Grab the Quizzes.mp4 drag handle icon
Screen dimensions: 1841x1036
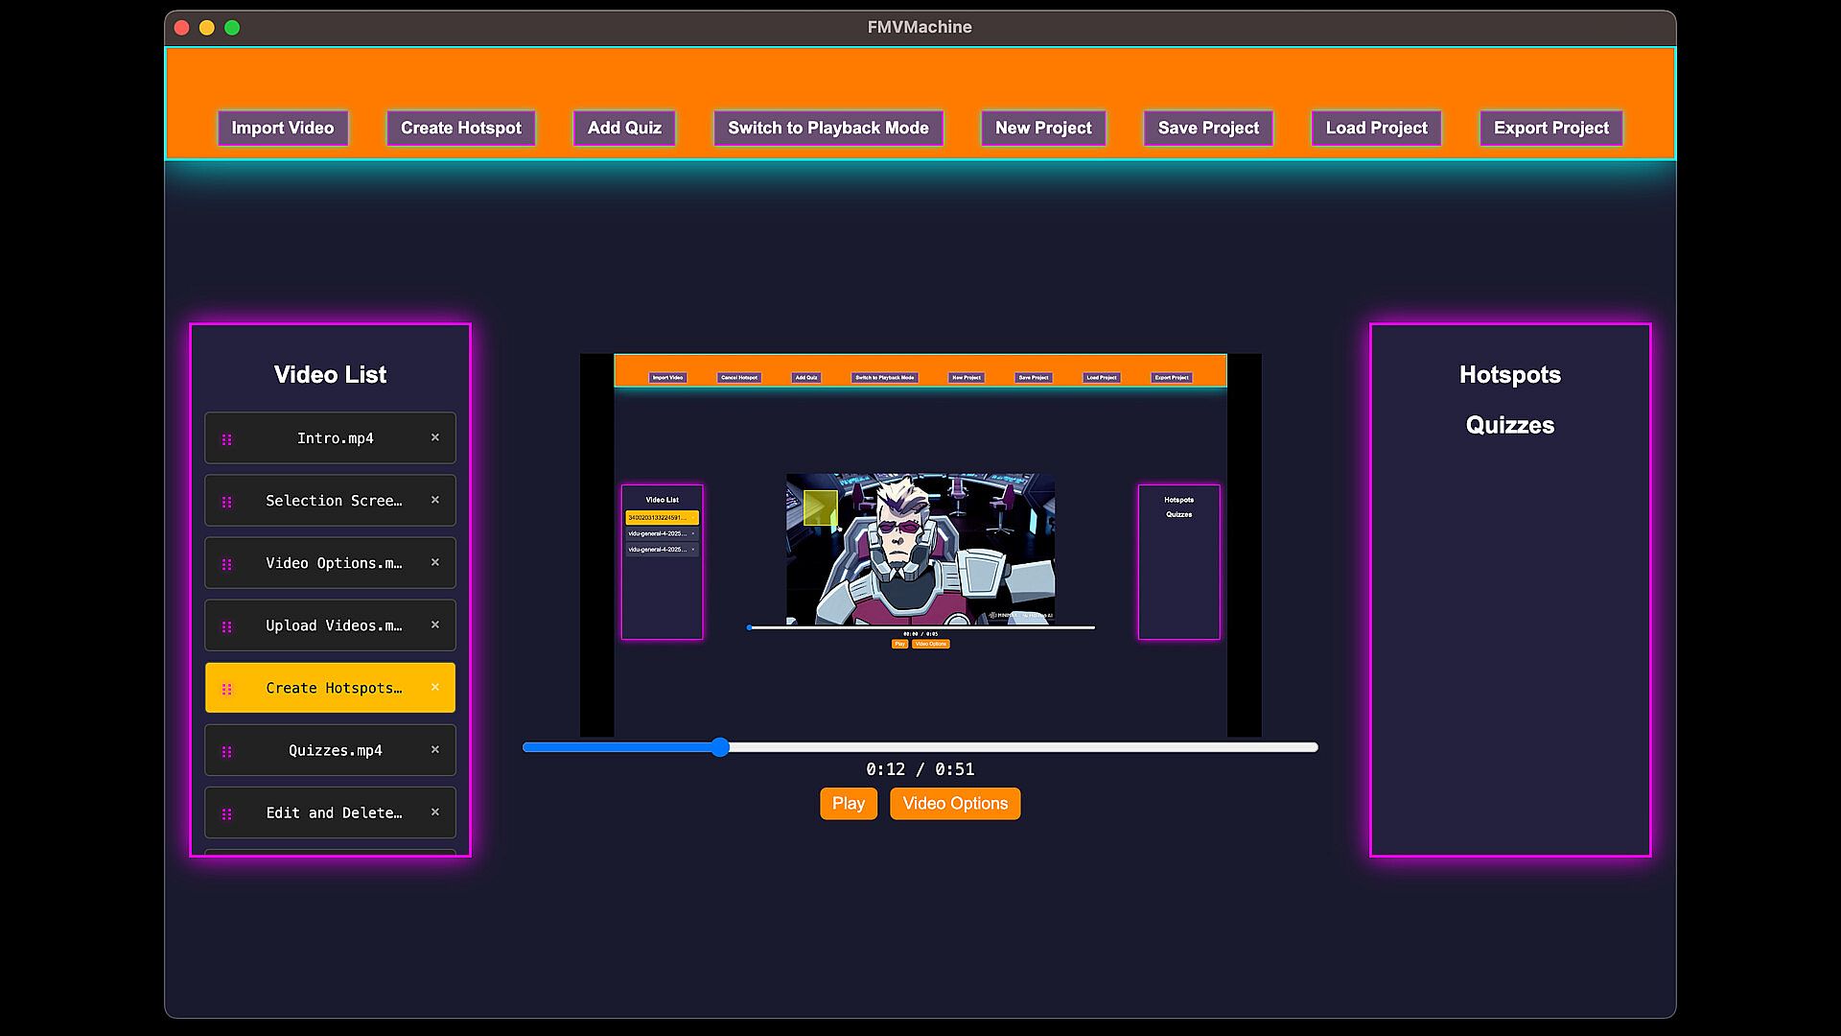227,752
